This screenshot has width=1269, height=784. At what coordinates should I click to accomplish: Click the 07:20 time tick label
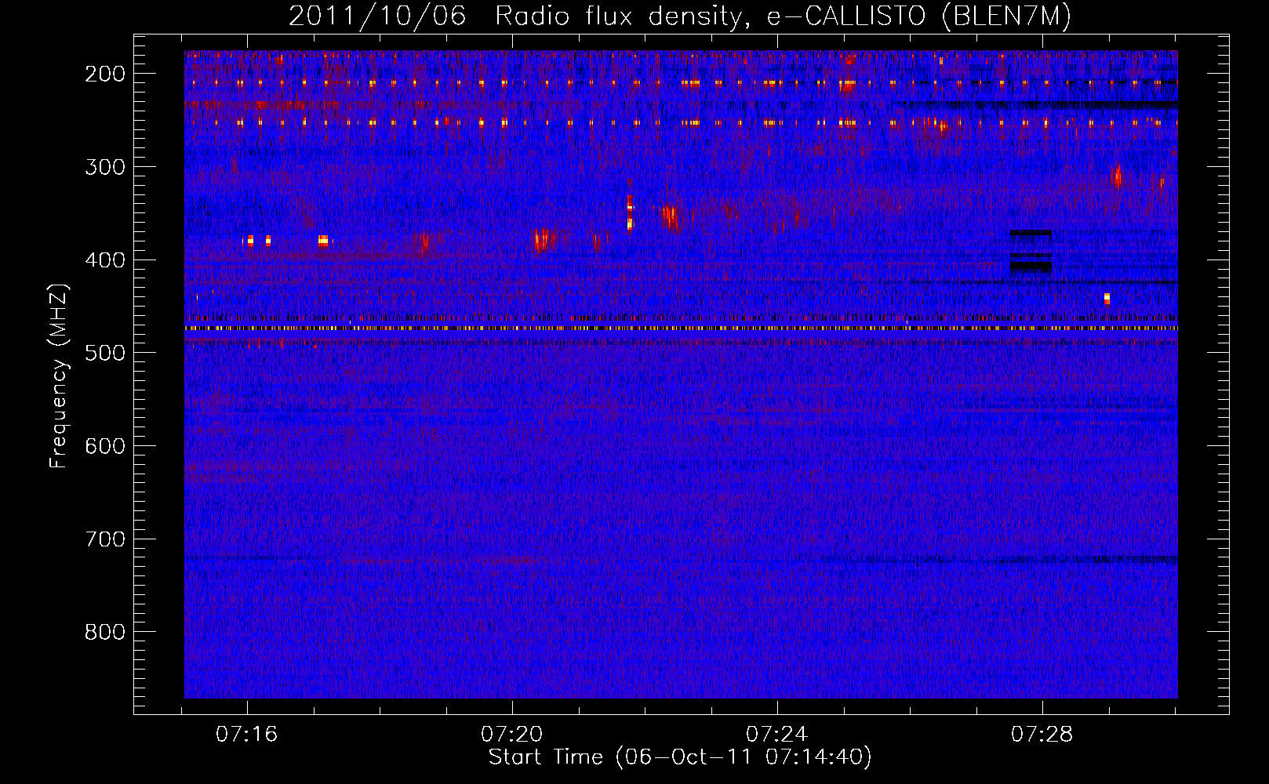click(x=512, y=735)
